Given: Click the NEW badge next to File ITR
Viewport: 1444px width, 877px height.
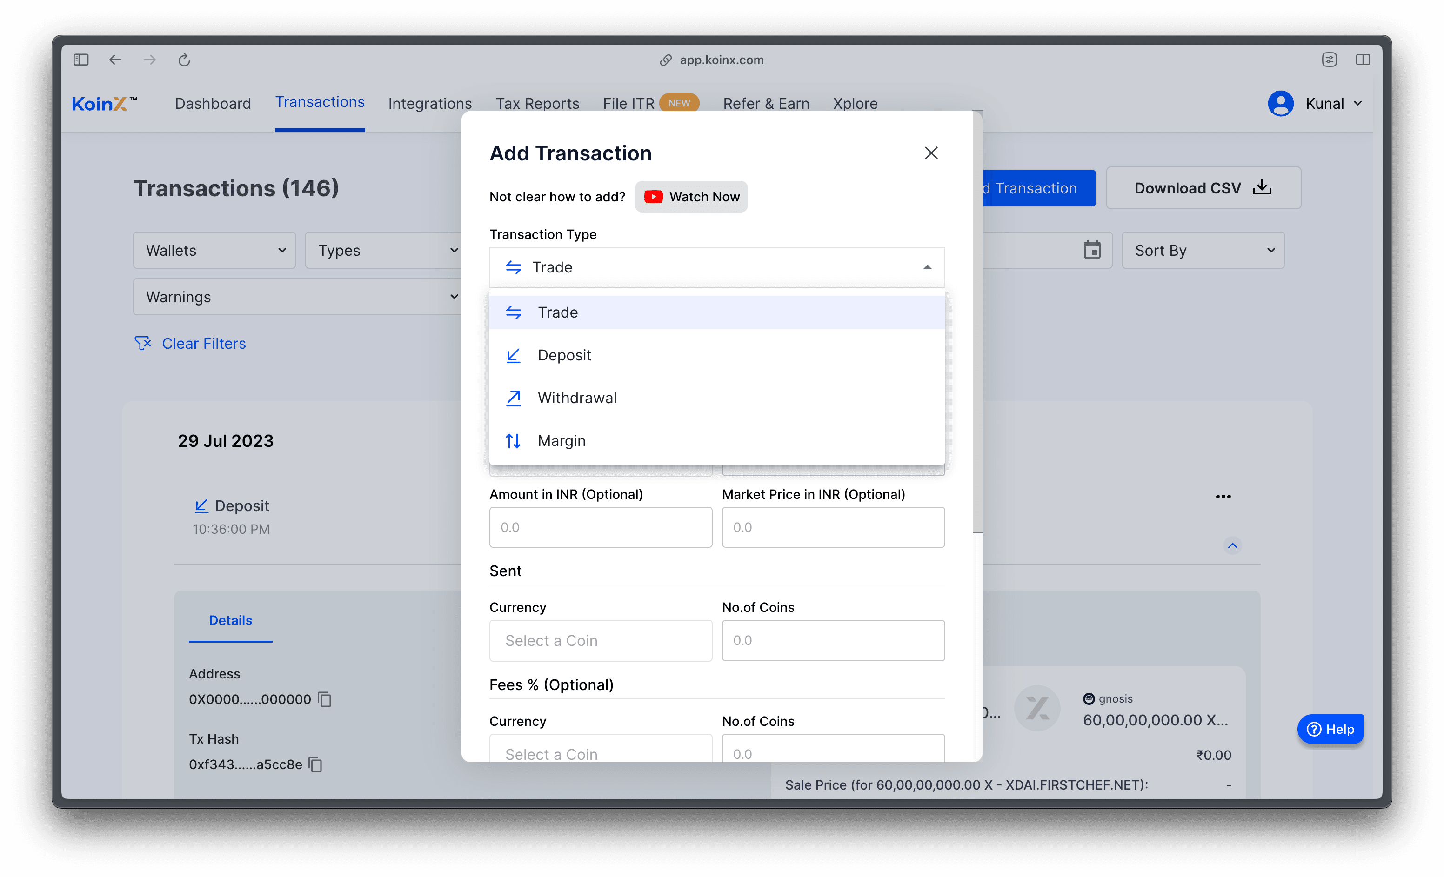Looking at the screenshot, I should 679,103.
